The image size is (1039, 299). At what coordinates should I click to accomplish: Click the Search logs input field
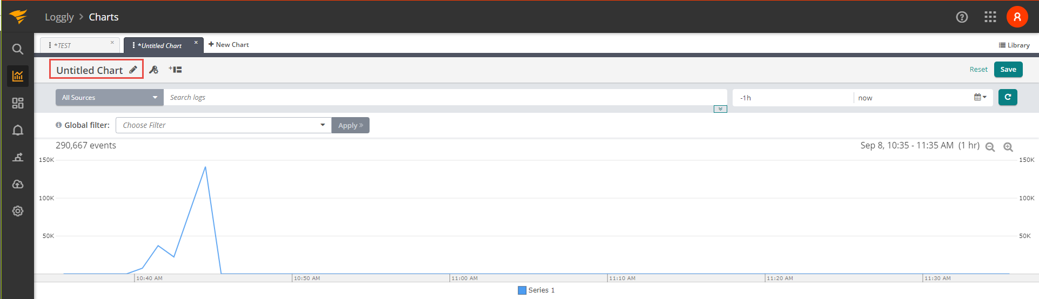[x=443, y=98]
